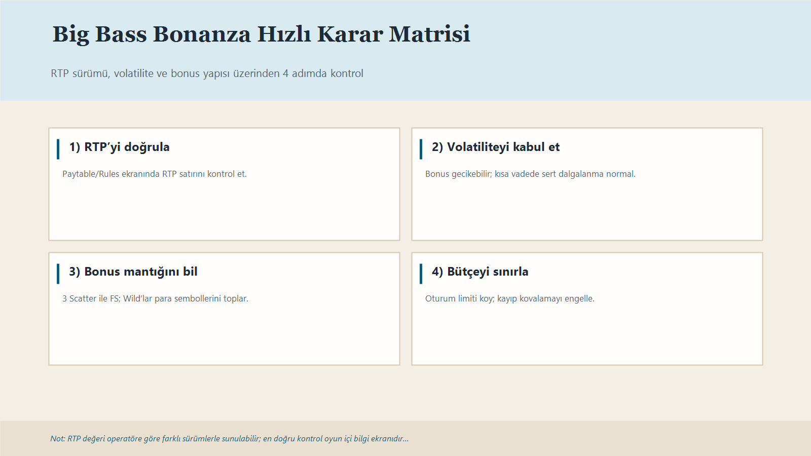Image resolution: width=811 pixels, height=456 pixels.
Task: Click the main title Big Bass Bonanza Hızlı Karar Matrisi
Action: (261, 34)
